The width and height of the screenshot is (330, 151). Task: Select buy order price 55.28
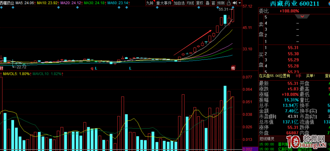tap(293, 66)
